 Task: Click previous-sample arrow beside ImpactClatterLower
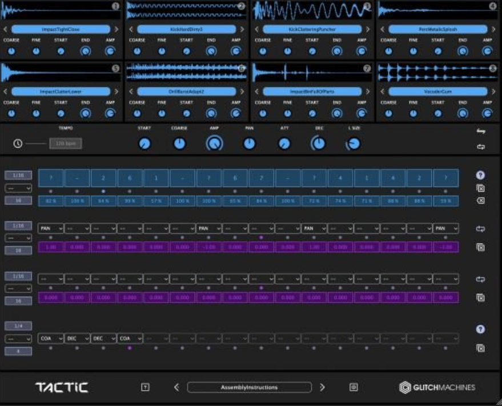click(x=6, y=91)
